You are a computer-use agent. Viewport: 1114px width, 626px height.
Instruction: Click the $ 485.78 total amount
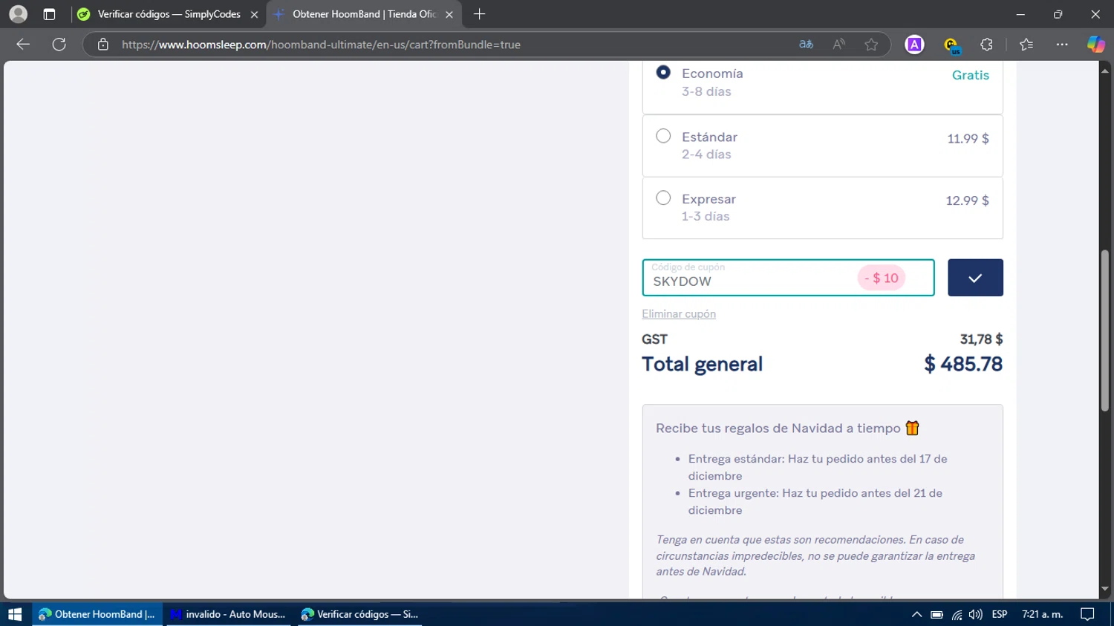(963, 364)
